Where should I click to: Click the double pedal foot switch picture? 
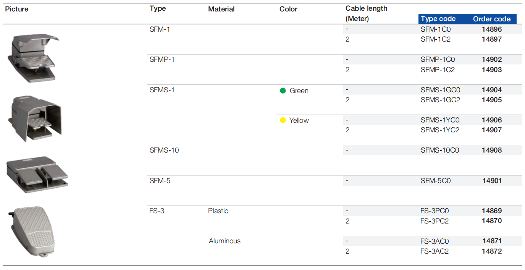coord(37,174)
